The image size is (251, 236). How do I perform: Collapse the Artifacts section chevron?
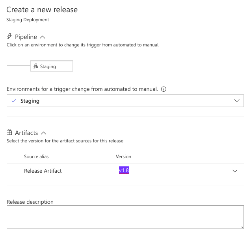coord(44,133)
